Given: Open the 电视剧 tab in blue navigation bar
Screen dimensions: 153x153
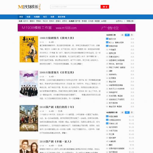Looking at the screenshot, I should click(x=37, y=17).
